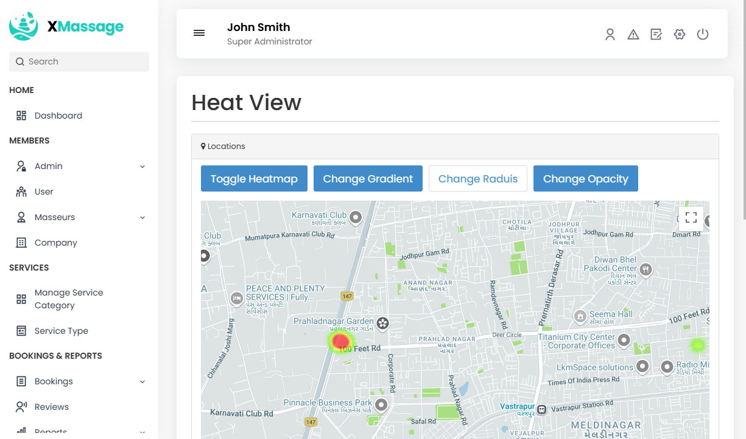Click the sidebar Search field

pos(79,61)
